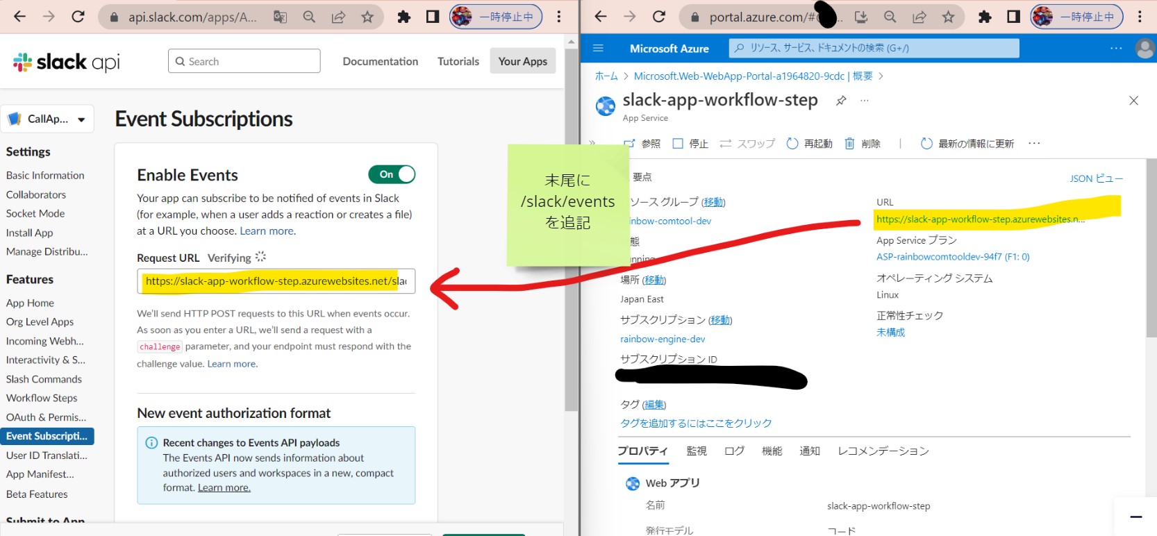Screen dimensions: 1157x536
Task: Click back arrow in Azure browser window
Action: pyautogui.click(x=601, y=17)
